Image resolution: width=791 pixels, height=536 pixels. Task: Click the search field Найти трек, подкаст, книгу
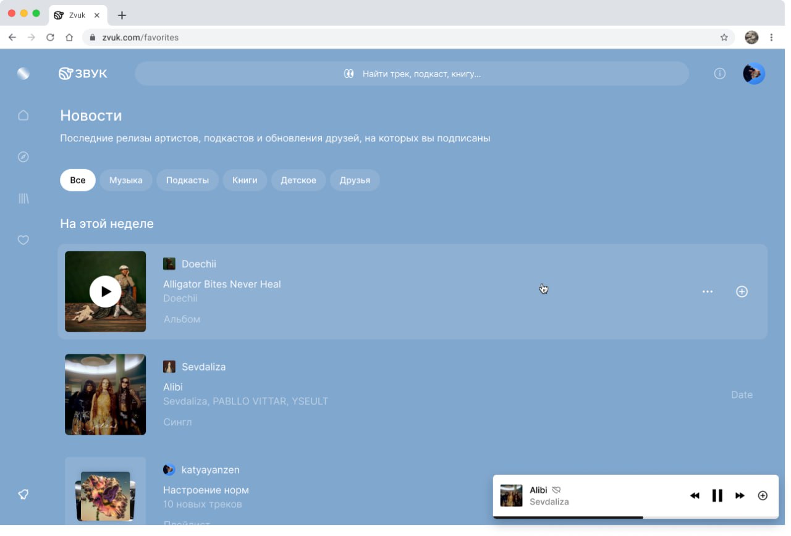(412, 73)
